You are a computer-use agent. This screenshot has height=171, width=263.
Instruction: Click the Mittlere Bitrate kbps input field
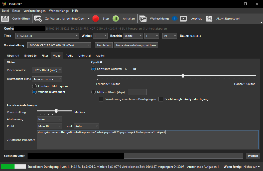point(137,92)
